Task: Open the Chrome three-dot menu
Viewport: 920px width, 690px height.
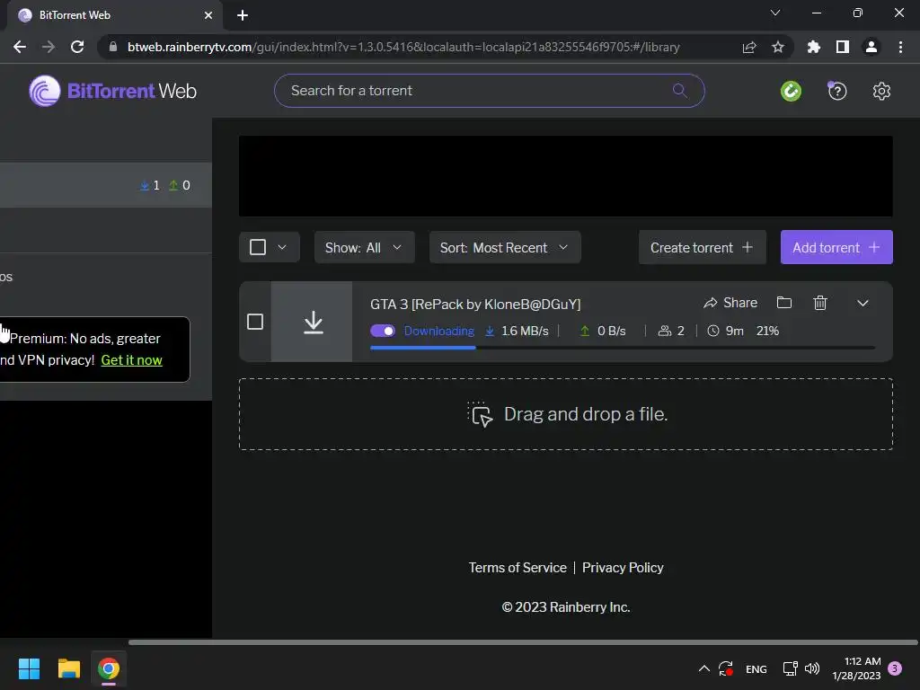Action: pos(900,47)
